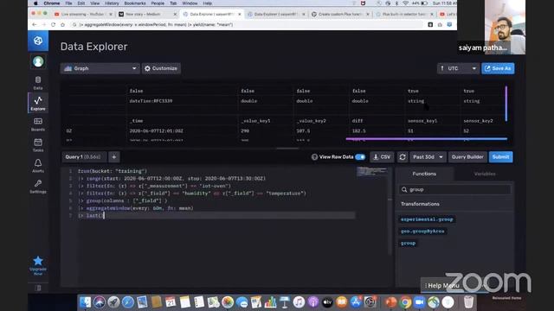
Task: Click the last() line in the editor
Action: click(x=216, y=215)
